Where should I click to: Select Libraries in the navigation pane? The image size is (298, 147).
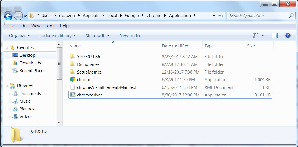[x=25, y=86]
